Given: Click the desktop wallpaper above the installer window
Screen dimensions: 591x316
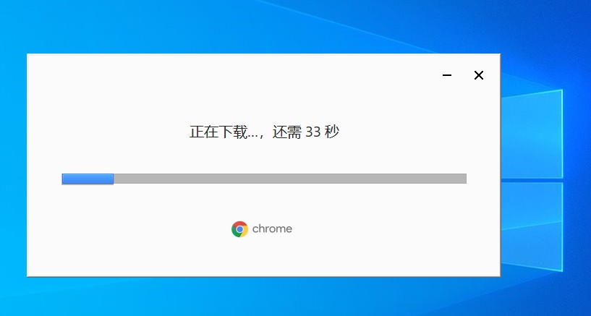Looking at the screenshot, I should (x=264, y=26).
